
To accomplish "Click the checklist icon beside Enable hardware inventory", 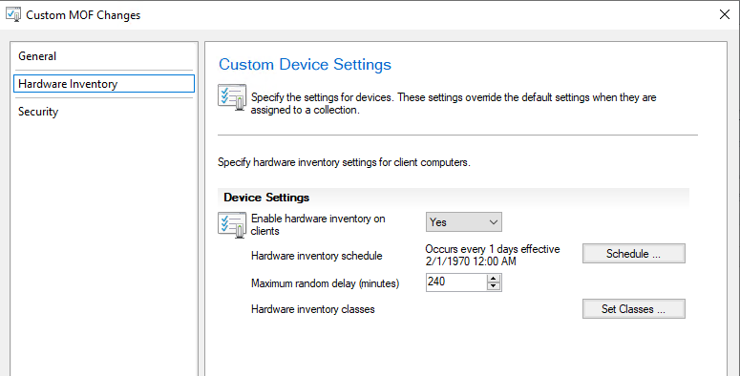I will click(232, 225).
